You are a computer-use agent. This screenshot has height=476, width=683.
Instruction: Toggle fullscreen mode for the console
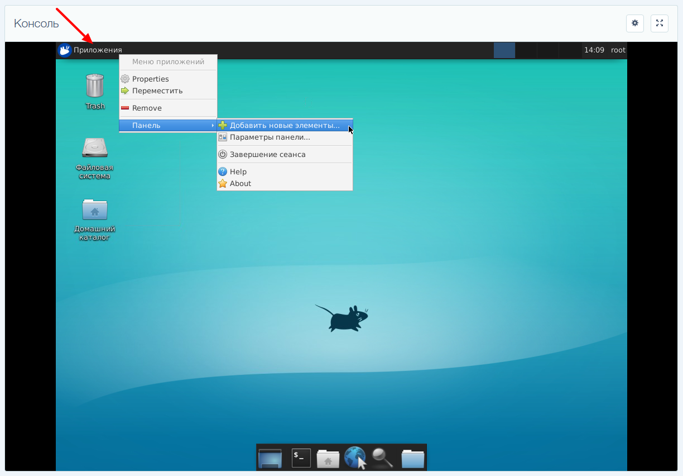(660, 23)
